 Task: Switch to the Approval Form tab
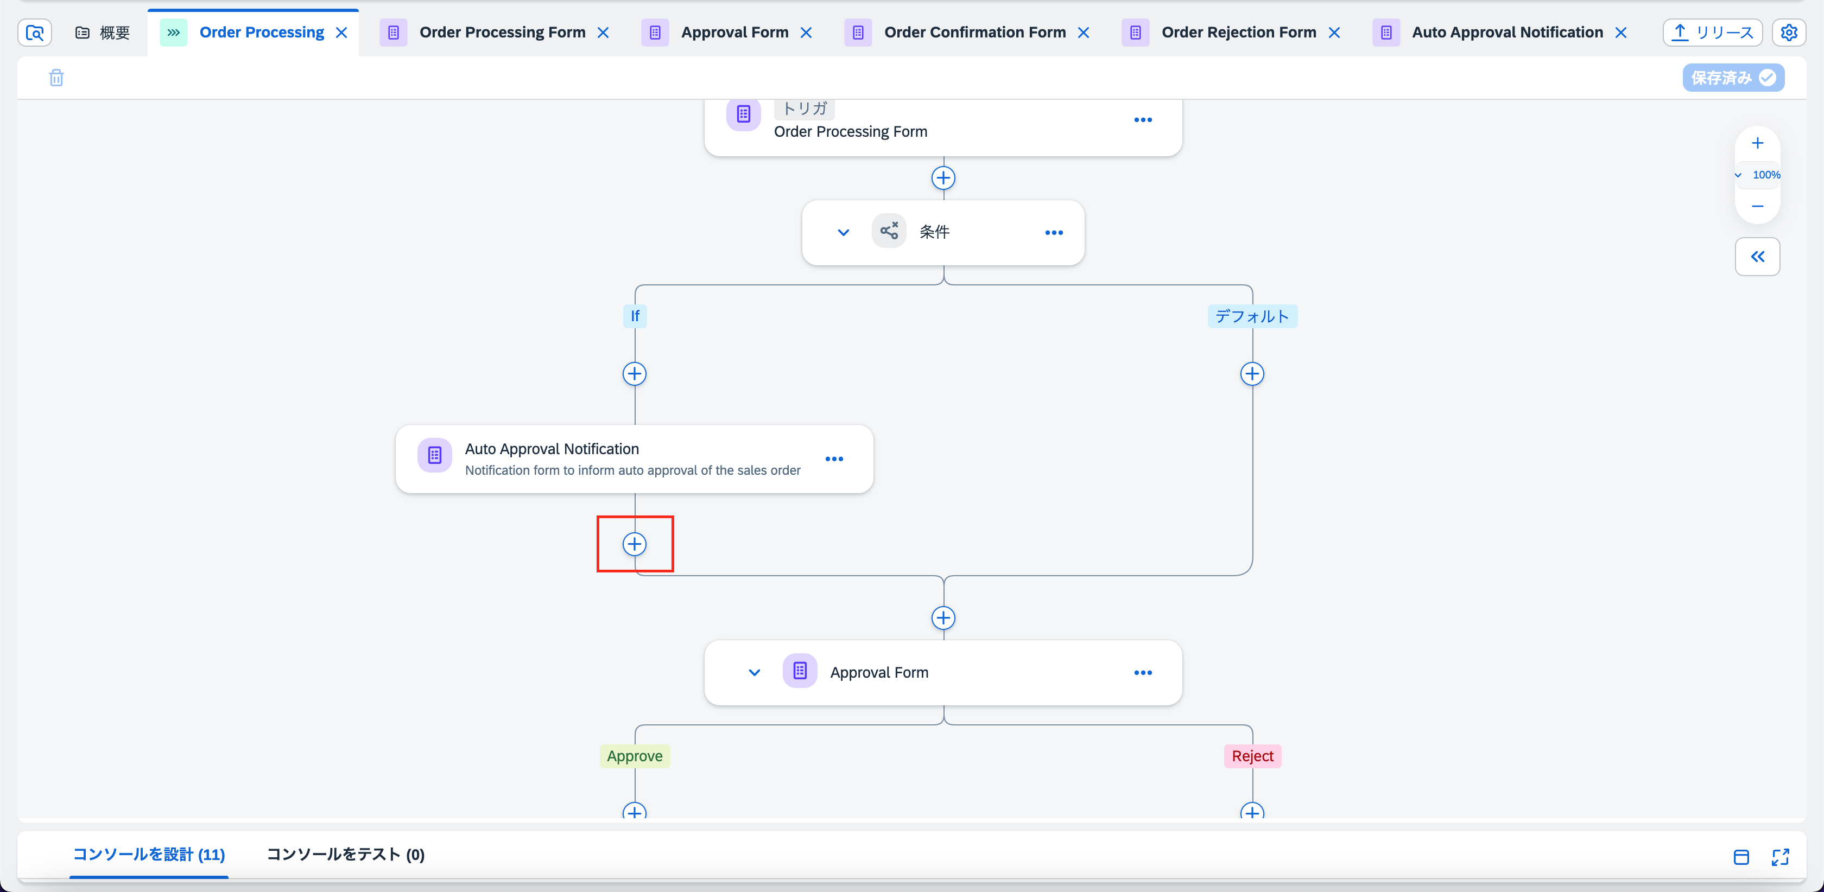point(734,33)
